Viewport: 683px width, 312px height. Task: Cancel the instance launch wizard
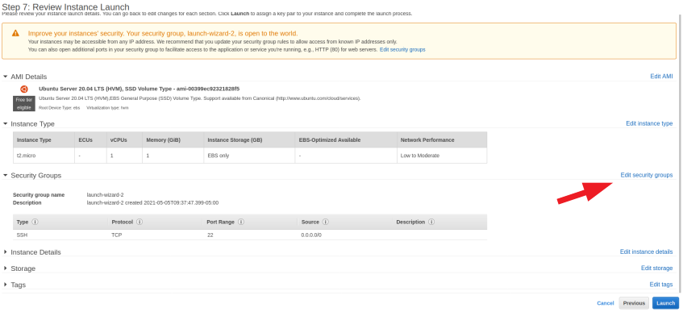(x=605, y=303)
